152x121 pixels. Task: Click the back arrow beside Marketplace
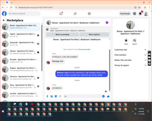tap(4, 20)
